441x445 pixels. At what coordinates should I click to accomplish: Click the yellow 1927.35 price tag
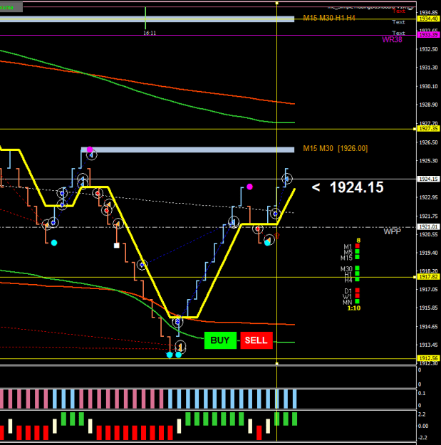pyautogui.click(x=428, y=129)
